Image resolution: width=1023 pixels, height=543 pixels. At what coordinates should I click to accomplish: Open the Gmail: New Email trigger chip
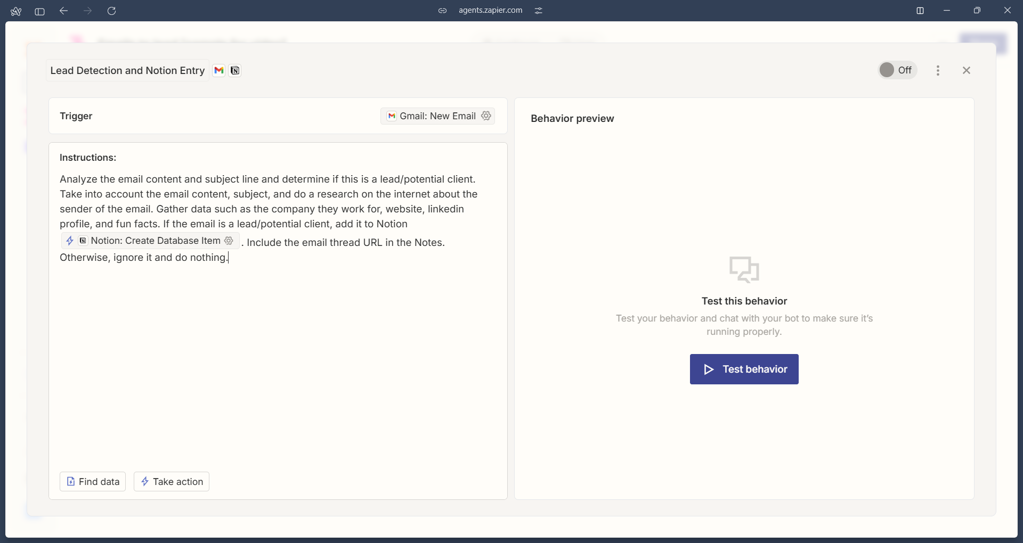pyautogui.click(x=437, y=116)
